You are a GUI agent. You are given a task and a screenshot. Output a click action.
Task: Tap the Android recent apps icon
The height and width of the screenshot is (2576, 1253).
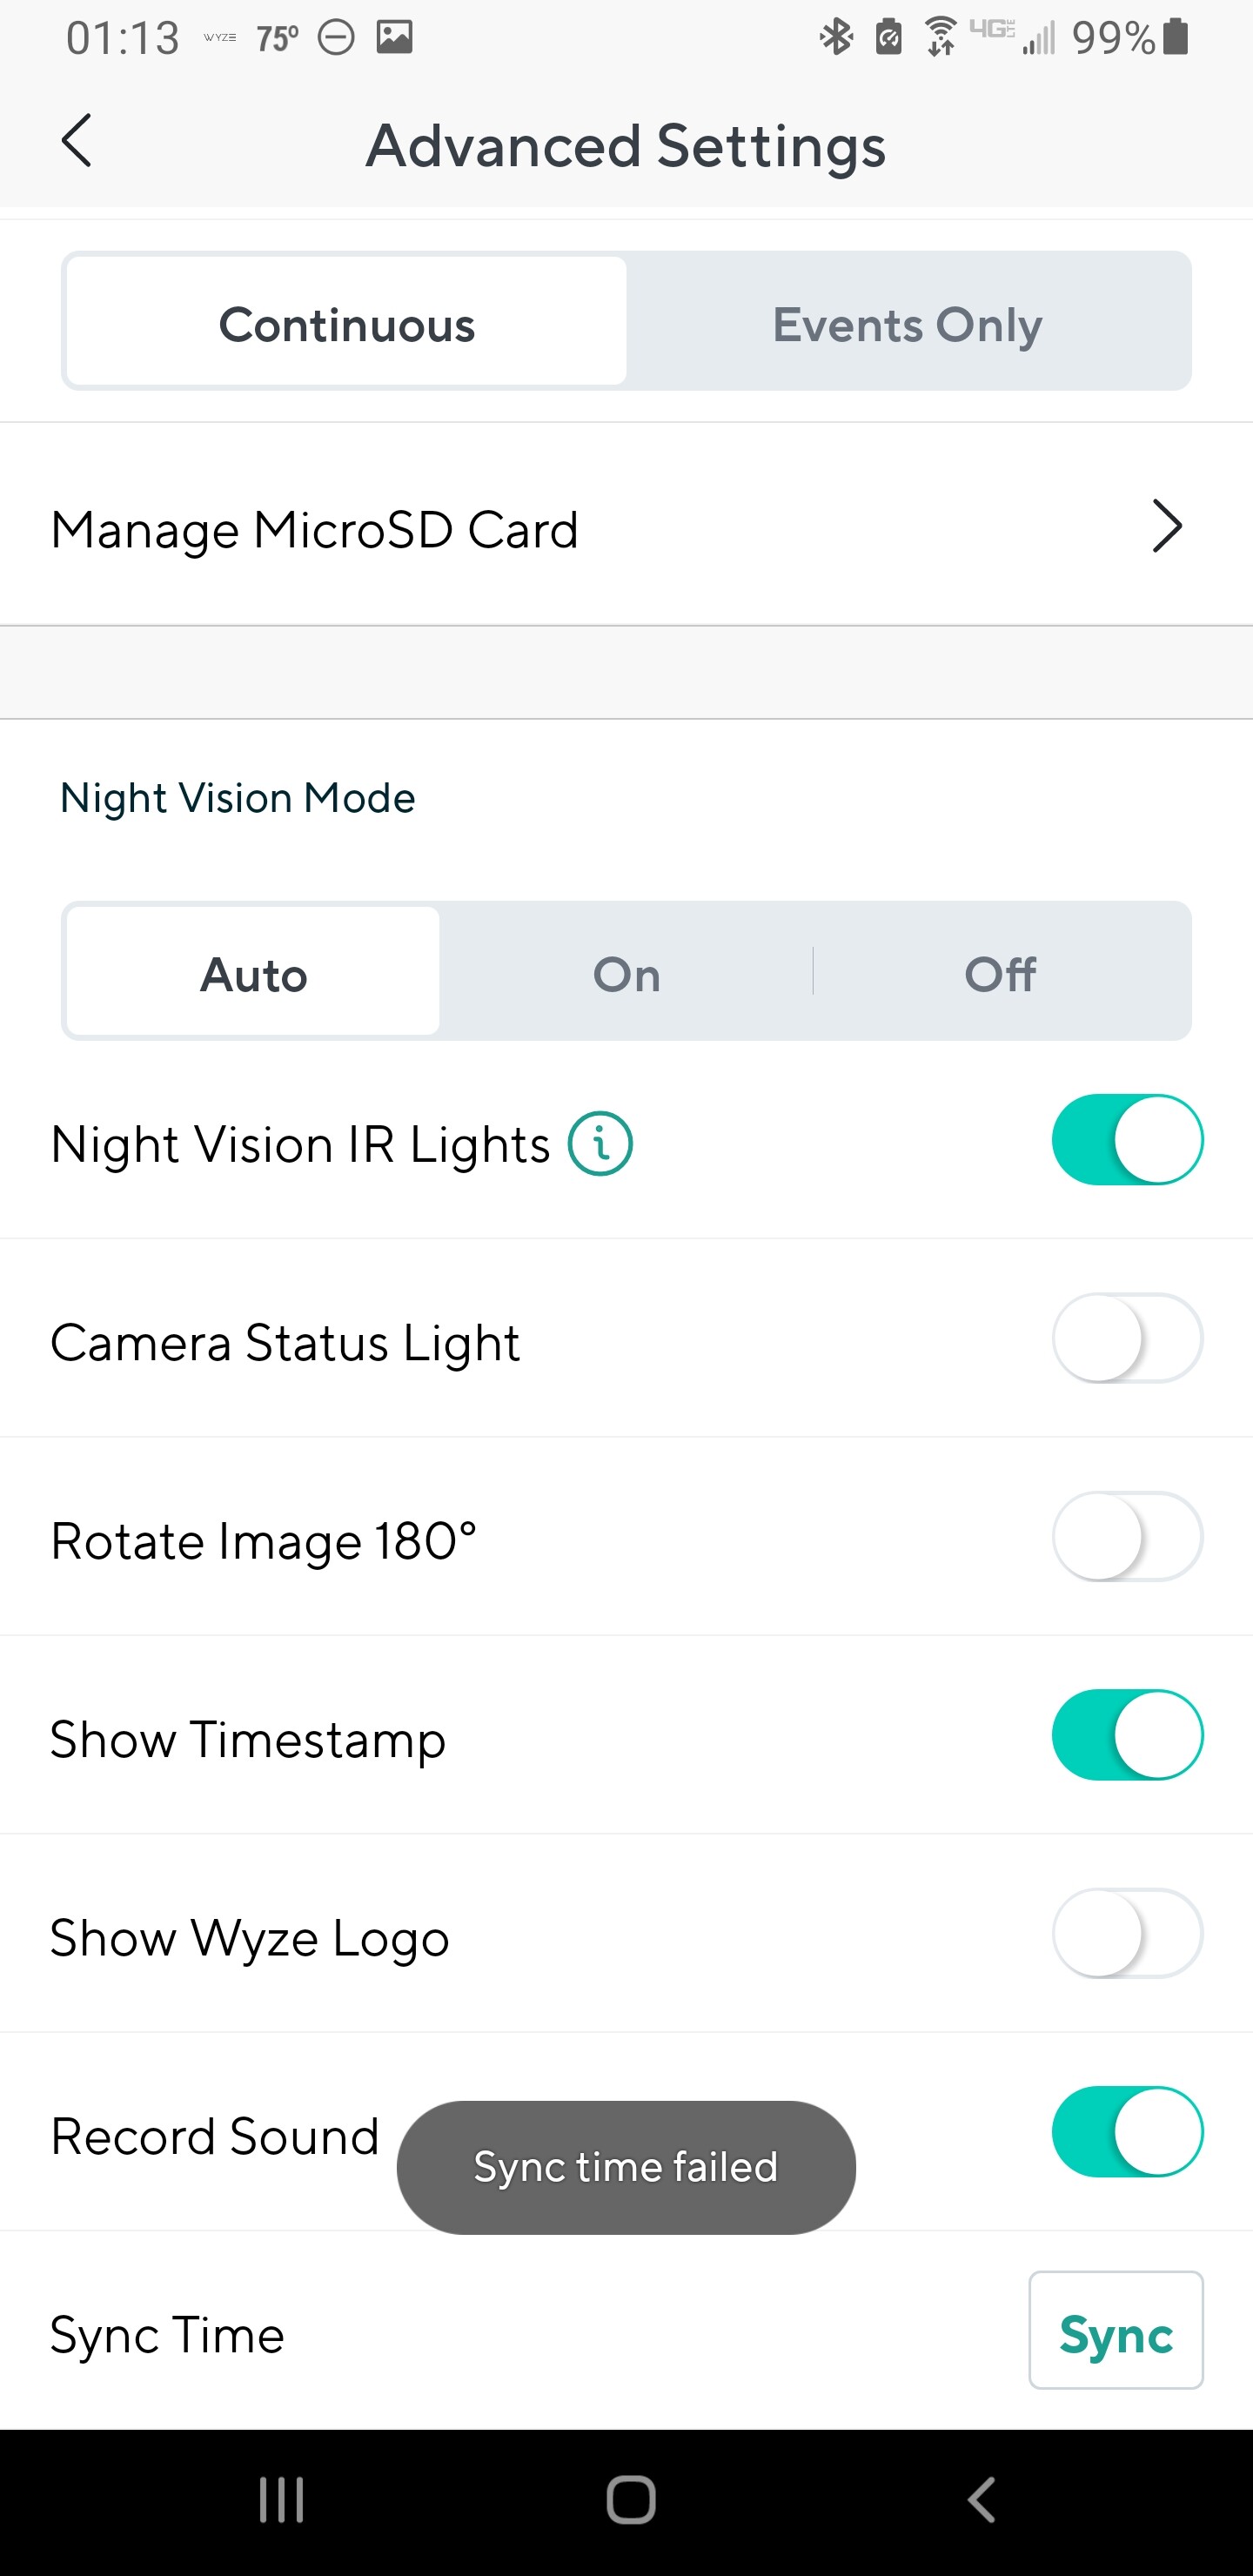pos(281,2500)
